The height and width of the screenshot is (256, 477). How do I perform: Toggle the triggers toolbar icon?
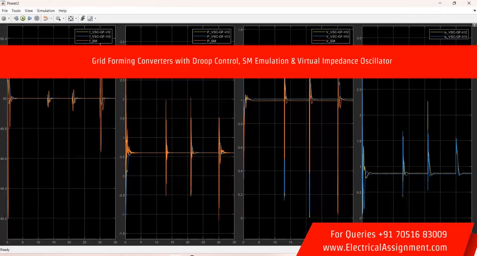click(x=83, y=18)
